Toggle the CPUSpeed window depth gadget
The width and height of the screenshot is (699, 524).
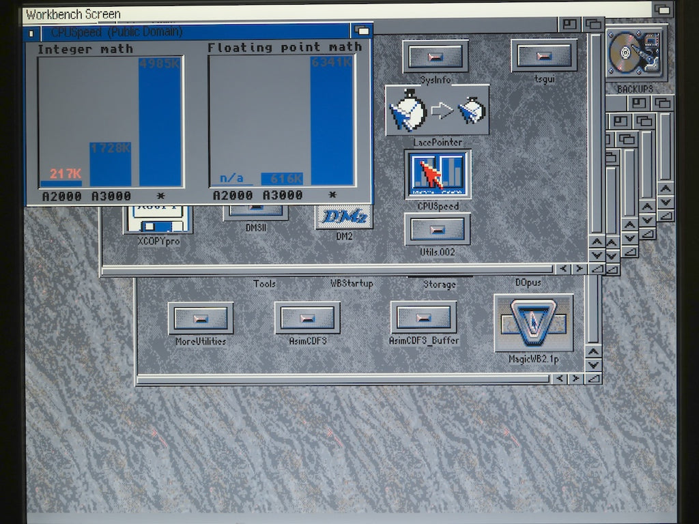pos(362,31)
